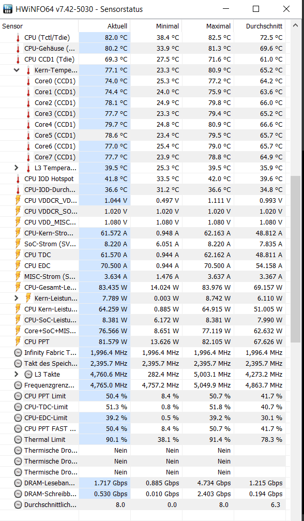304x521 pixels.
Task: Click the lightning icon for CPU-Kern-Stro...
Action: point(18,233)
